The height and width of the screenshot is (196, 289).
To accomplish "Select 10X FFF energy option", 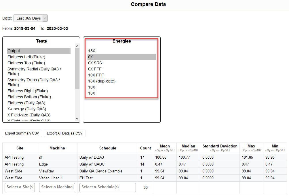I will click(x=96, y=75).
